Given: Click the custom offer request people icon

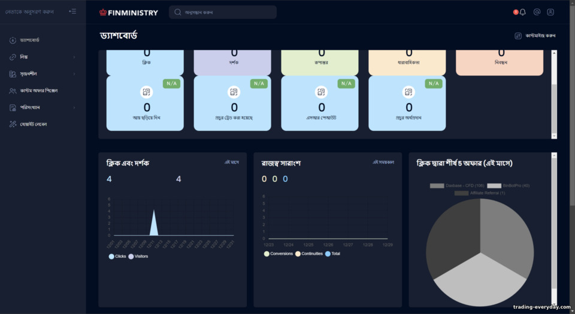Looking at the screenshot, I should [13, 91].
